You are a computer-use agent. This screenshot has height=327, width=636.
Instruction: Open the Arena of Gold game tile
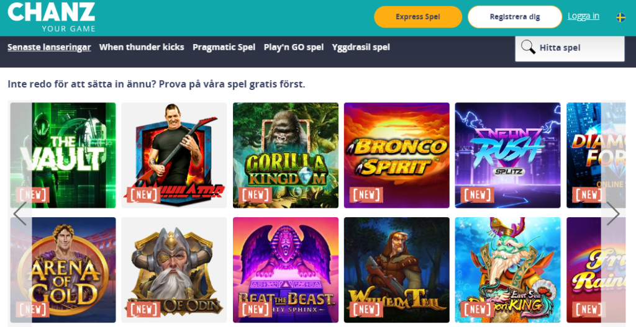(63, 270)
